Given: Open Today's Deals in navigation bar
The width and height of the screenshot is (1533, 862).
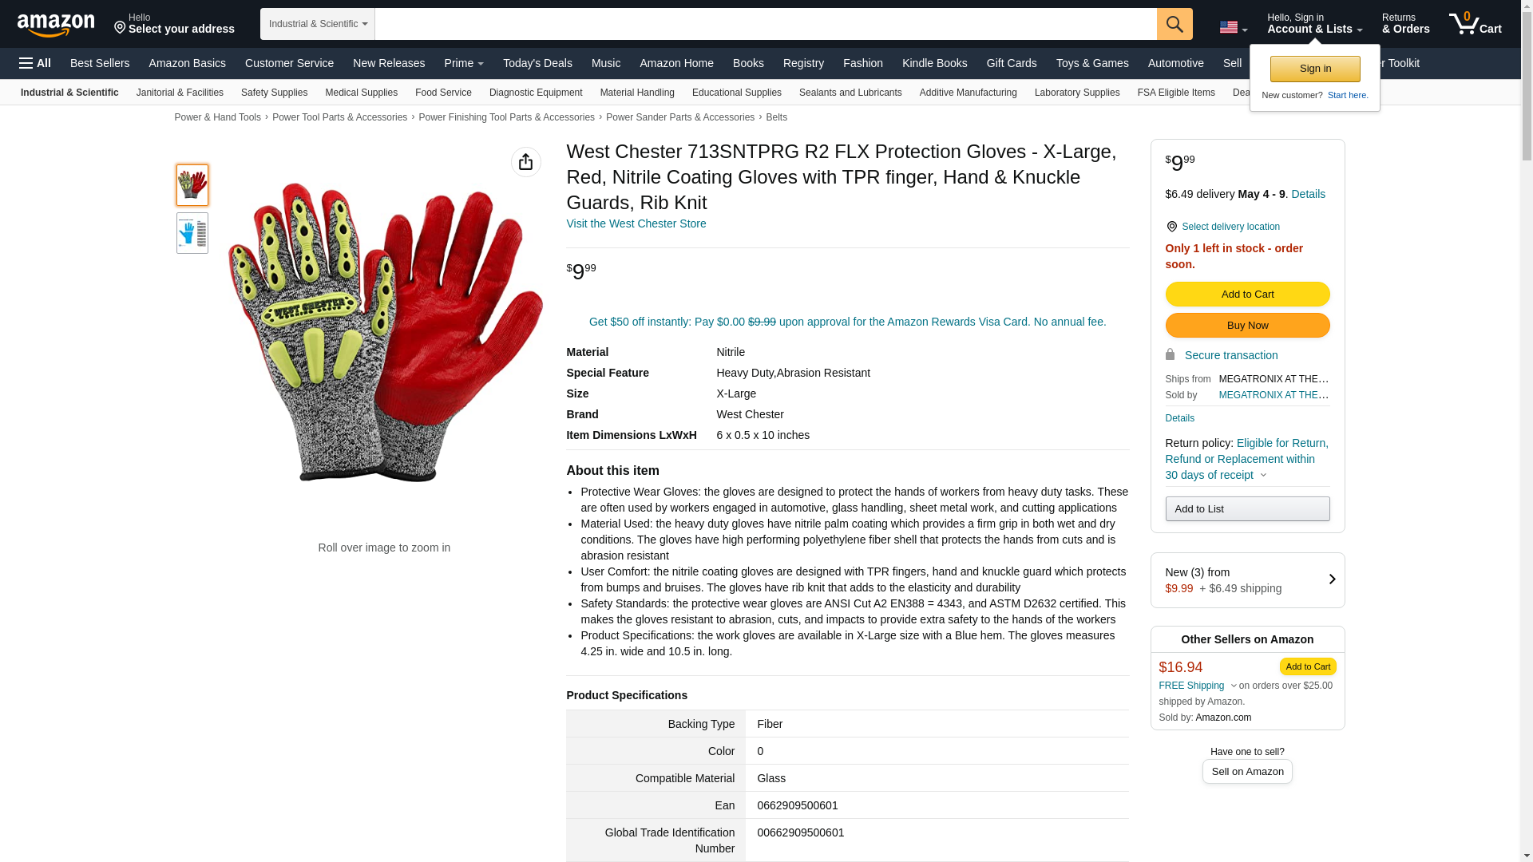Looking at the screenshot, I should (537, 63).
